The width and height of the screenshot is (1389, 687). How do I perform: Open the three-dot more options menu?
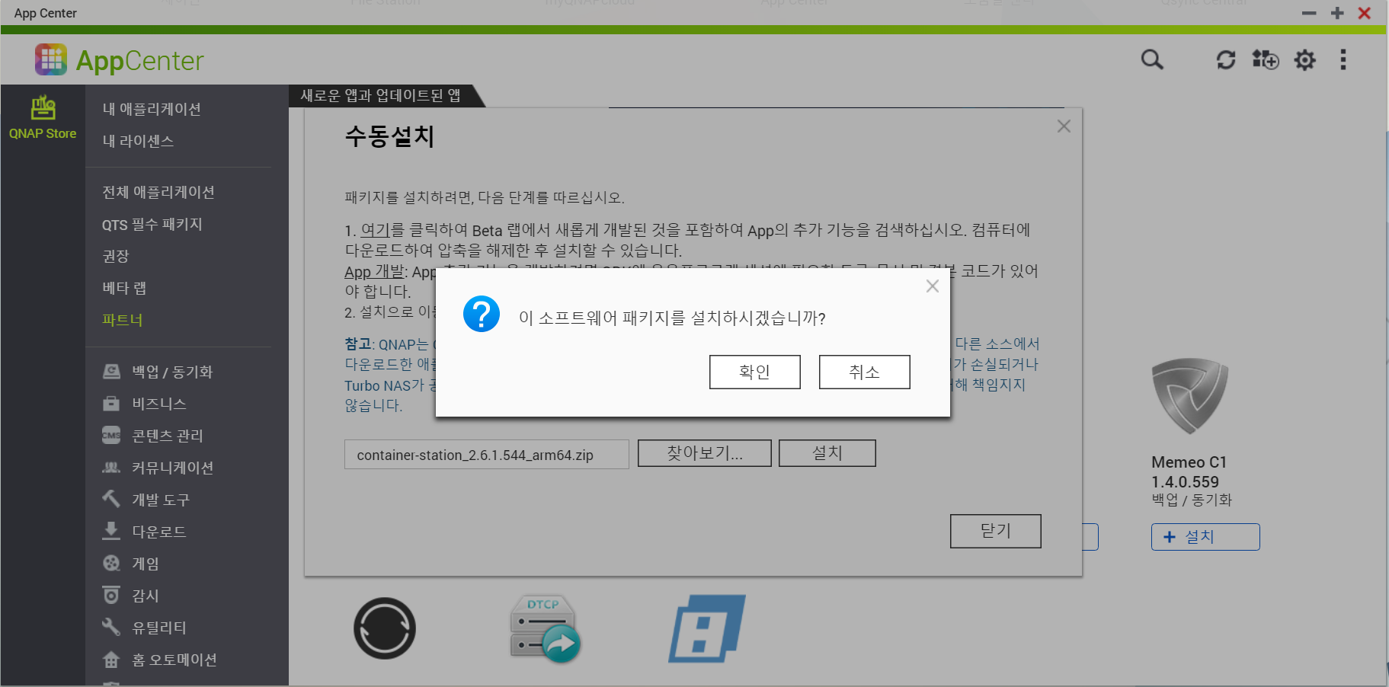pos(1343,59)
